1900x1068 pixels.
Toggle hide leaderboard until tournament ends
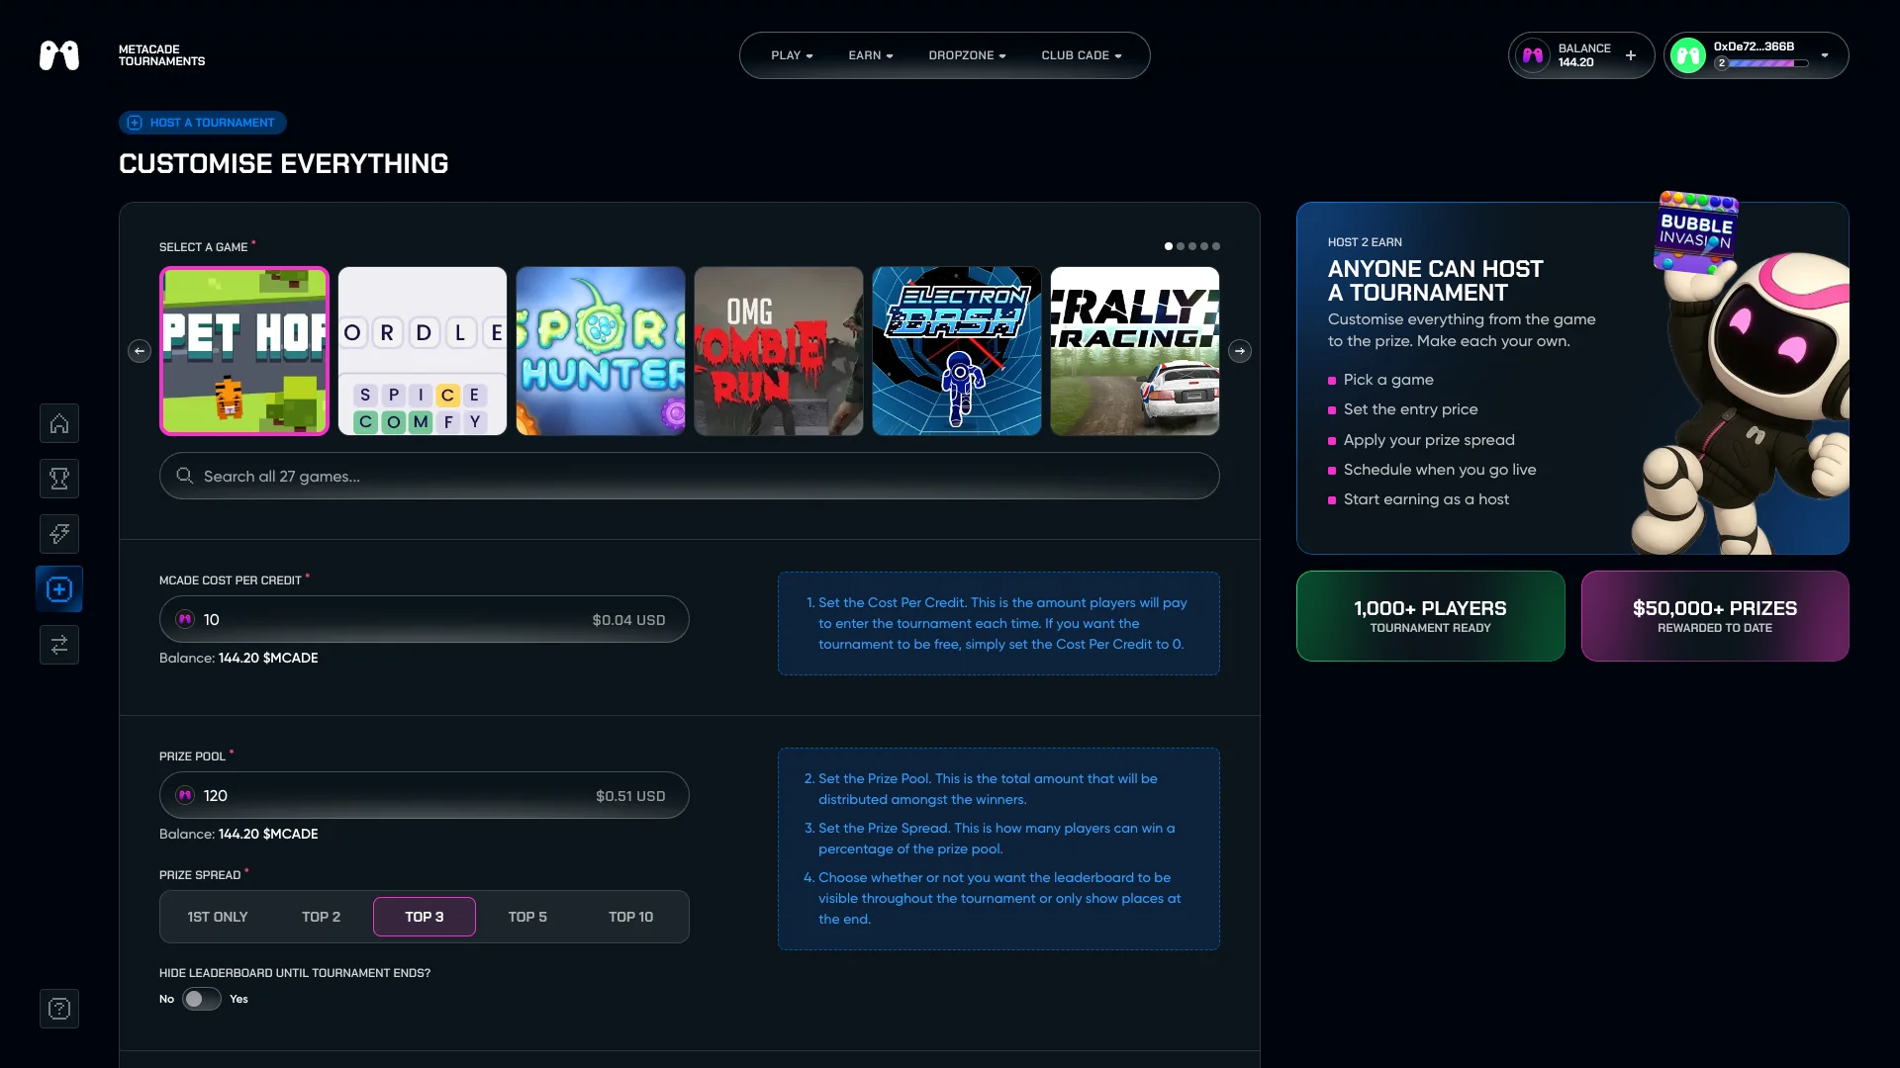[201, 999]
